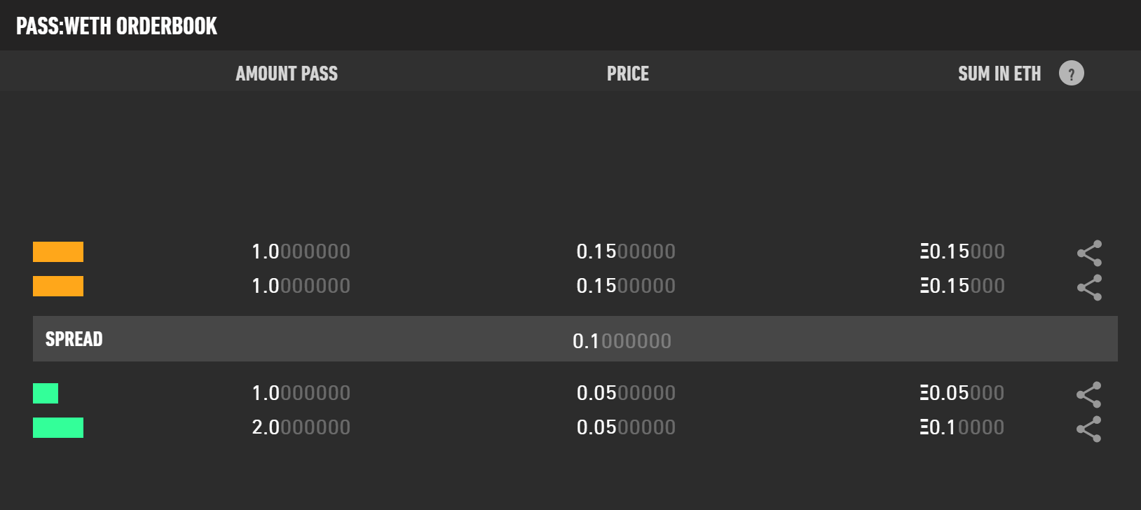
Task: Click the PASS:WETH ORDERBOOK title
Action: (116, 26)
